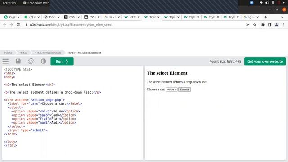Click the "Choose a car:" label in result
The width and height of the screenshot is (288, 162).
[x=156, y=90]
